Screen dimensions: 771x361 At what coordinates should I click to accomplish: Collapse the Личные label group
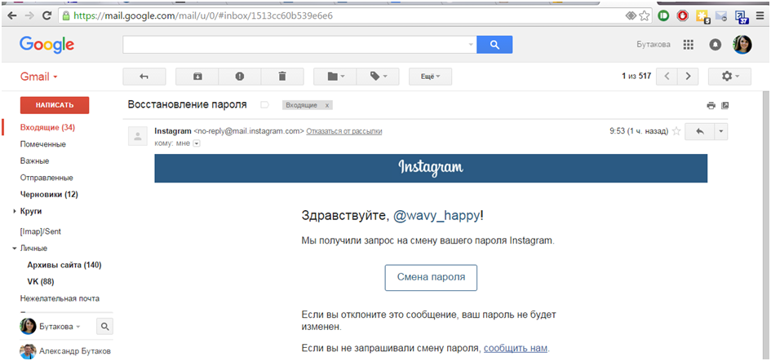pyautogui.click(x=15, y=249)
